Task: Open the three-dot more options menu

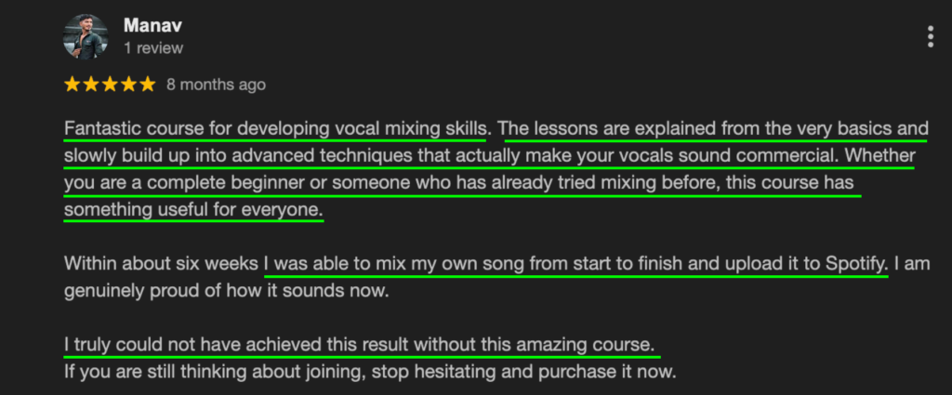Action: [930, 36]
